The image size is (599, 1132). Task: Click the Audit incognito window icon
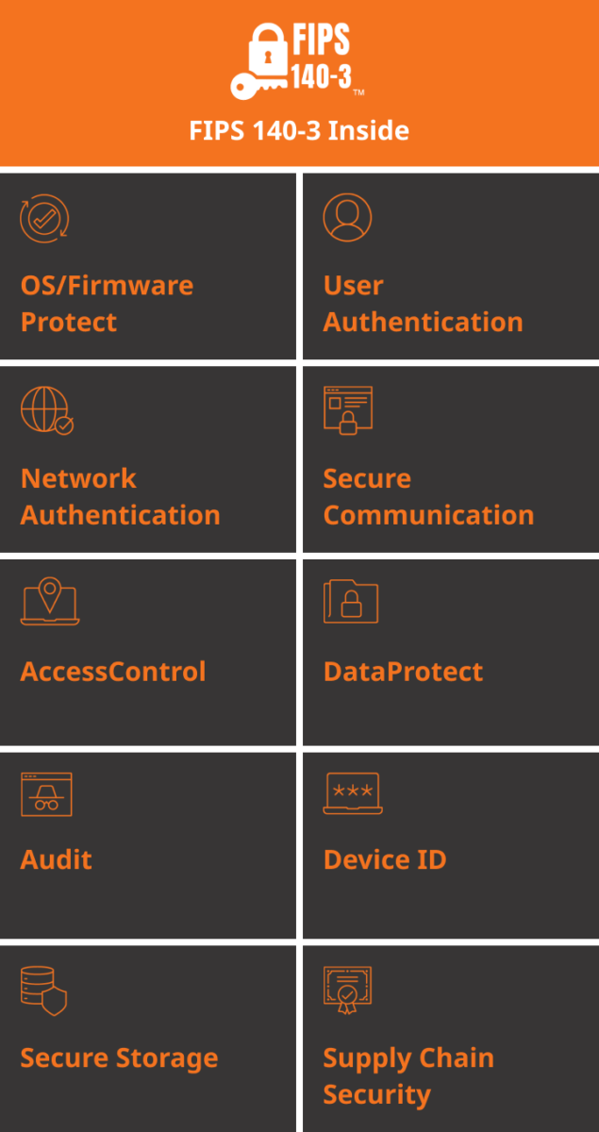46,794
